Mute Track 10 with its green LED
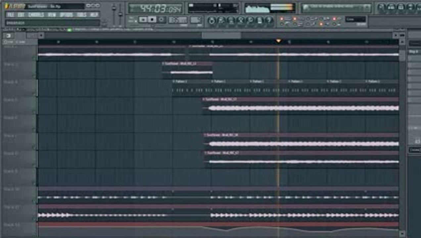 pyautogui.click(x=34, y=201)
